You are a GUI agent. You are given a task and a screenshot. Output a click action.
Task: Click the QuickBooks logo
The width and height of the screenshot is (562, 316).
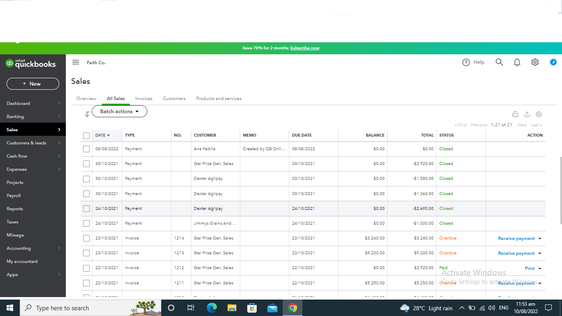(31, 63)
